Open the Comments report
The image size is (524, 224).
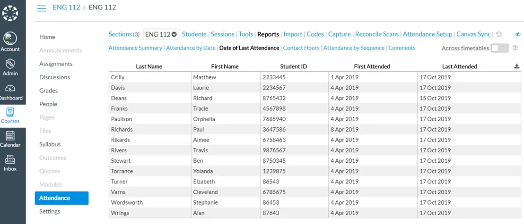pos(402,48)
